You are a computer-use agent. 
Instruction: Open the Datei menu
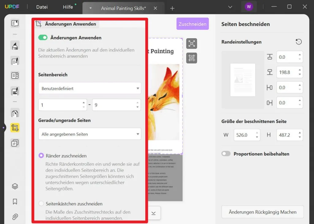(42, 7)
